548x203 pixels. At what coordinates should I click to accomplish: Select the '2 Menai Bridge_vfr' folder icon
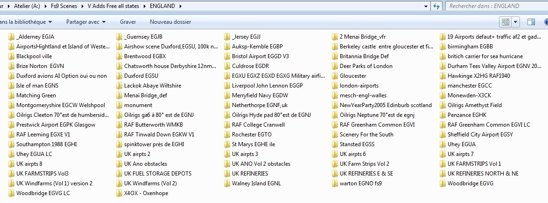coord(335,37)
